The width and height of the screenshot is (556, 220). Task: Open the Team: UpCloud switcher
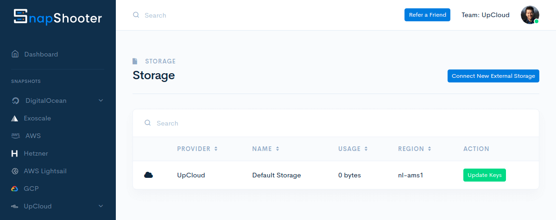[x=485, y=15]
